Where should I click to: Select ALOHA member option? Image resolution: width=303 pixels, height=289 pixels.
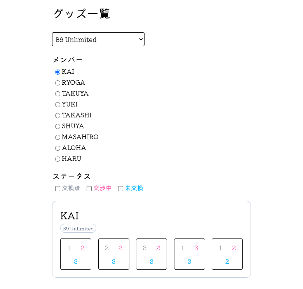click(x=58, y=148)
